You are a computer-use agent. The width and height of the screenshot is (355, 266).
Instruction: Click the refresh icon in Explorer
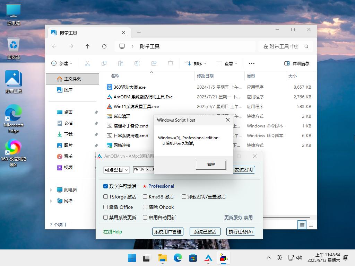tap(104, 46)
